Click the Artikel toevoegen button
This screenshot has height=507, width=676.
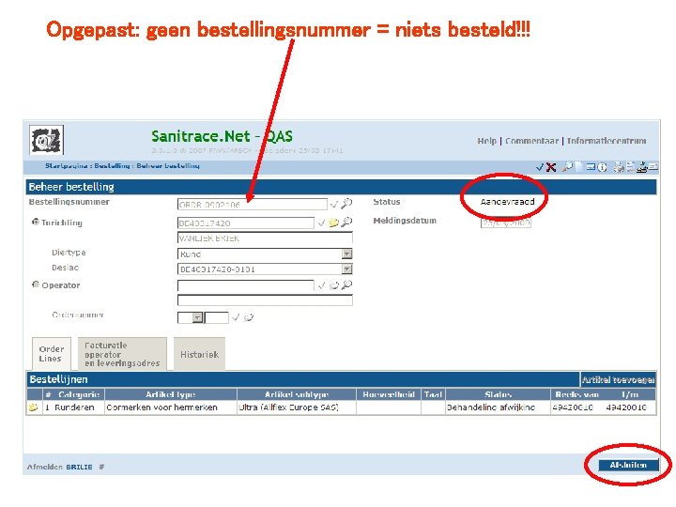coord(618,380)
